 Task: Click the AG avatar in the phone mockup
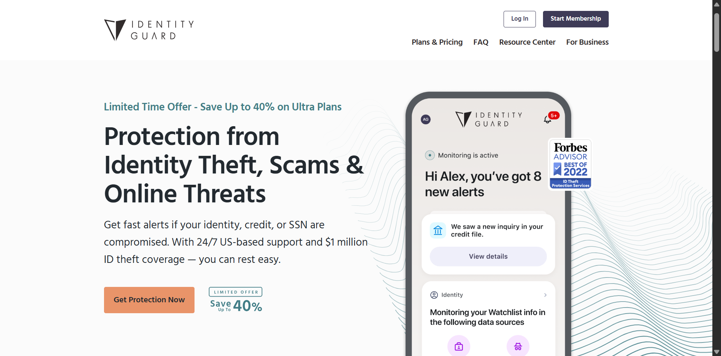(426, 119)
